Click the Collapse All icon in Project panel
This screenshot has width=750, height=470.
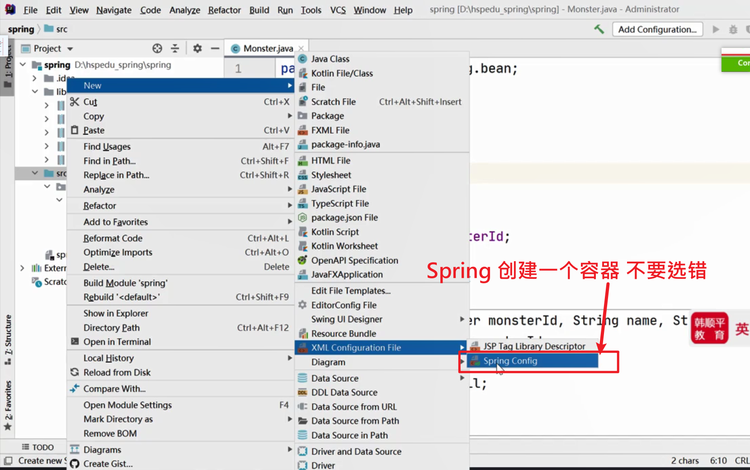point(175,48)
